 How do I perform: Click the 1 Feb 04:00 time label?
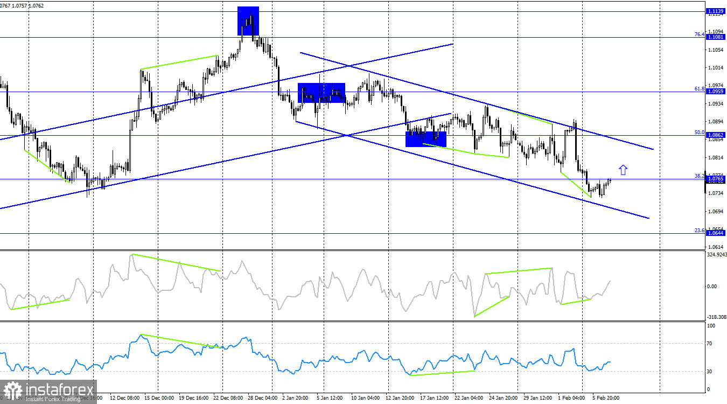click(x=572, y=399)
